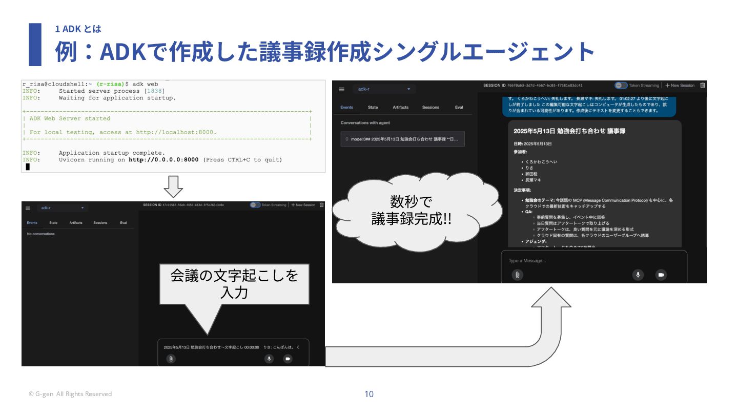Click participant name 'くろかわこうへい'
738x415 pixels.
pos(541,162)
